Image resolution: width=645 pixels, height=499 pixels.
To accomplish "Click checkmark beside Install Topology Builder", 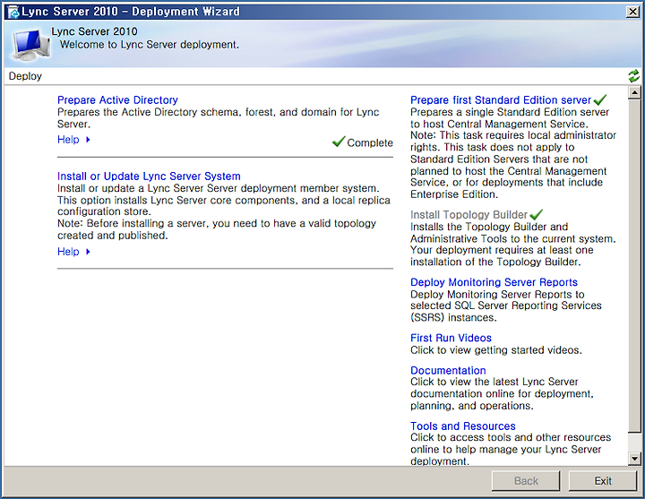I will (x=536, y=214).
